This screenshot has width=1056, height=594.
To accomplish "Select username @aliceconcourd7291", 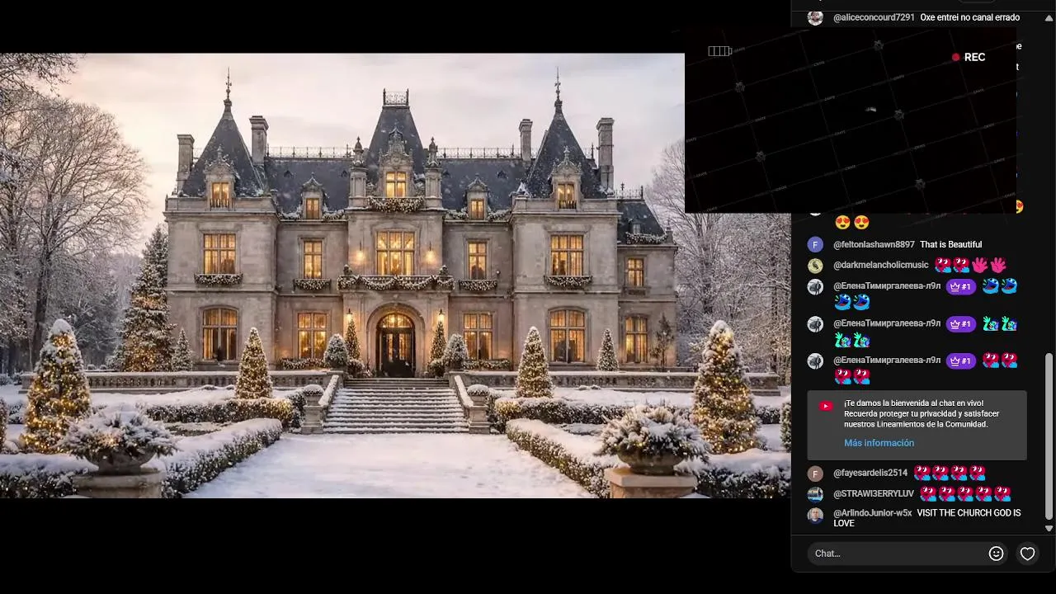I will coord(874,17).
